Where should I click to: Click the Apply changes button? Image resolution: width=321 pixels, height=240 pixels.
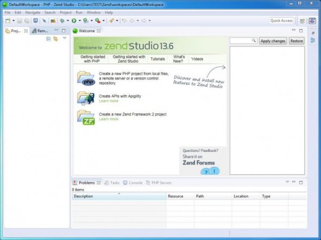(x=273, y=41)
